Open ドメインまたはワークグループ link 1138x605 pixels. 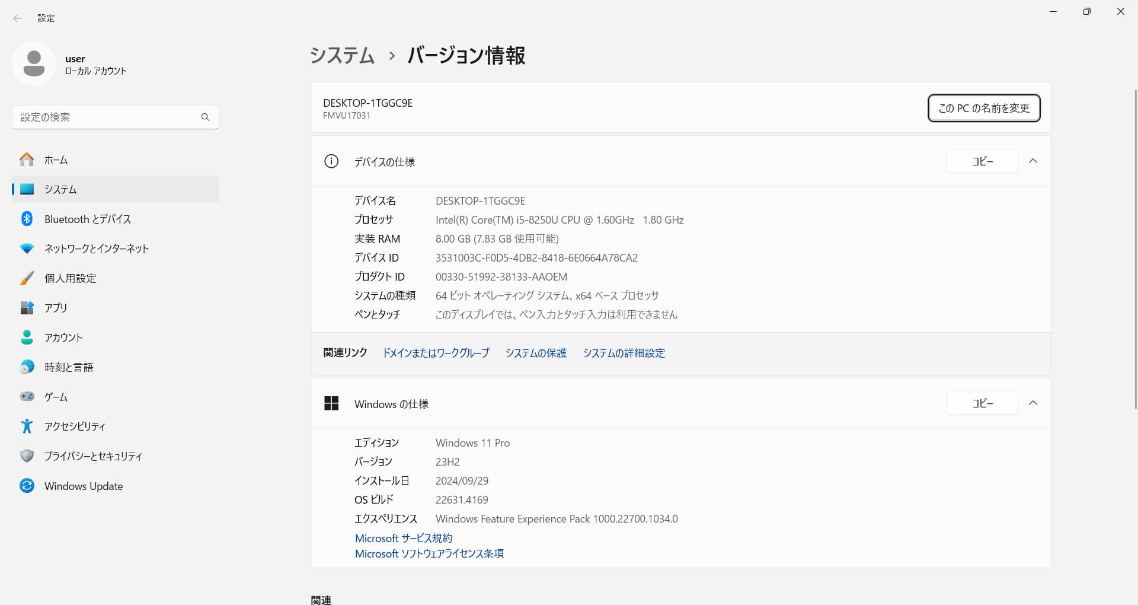(x=436, y=353)
